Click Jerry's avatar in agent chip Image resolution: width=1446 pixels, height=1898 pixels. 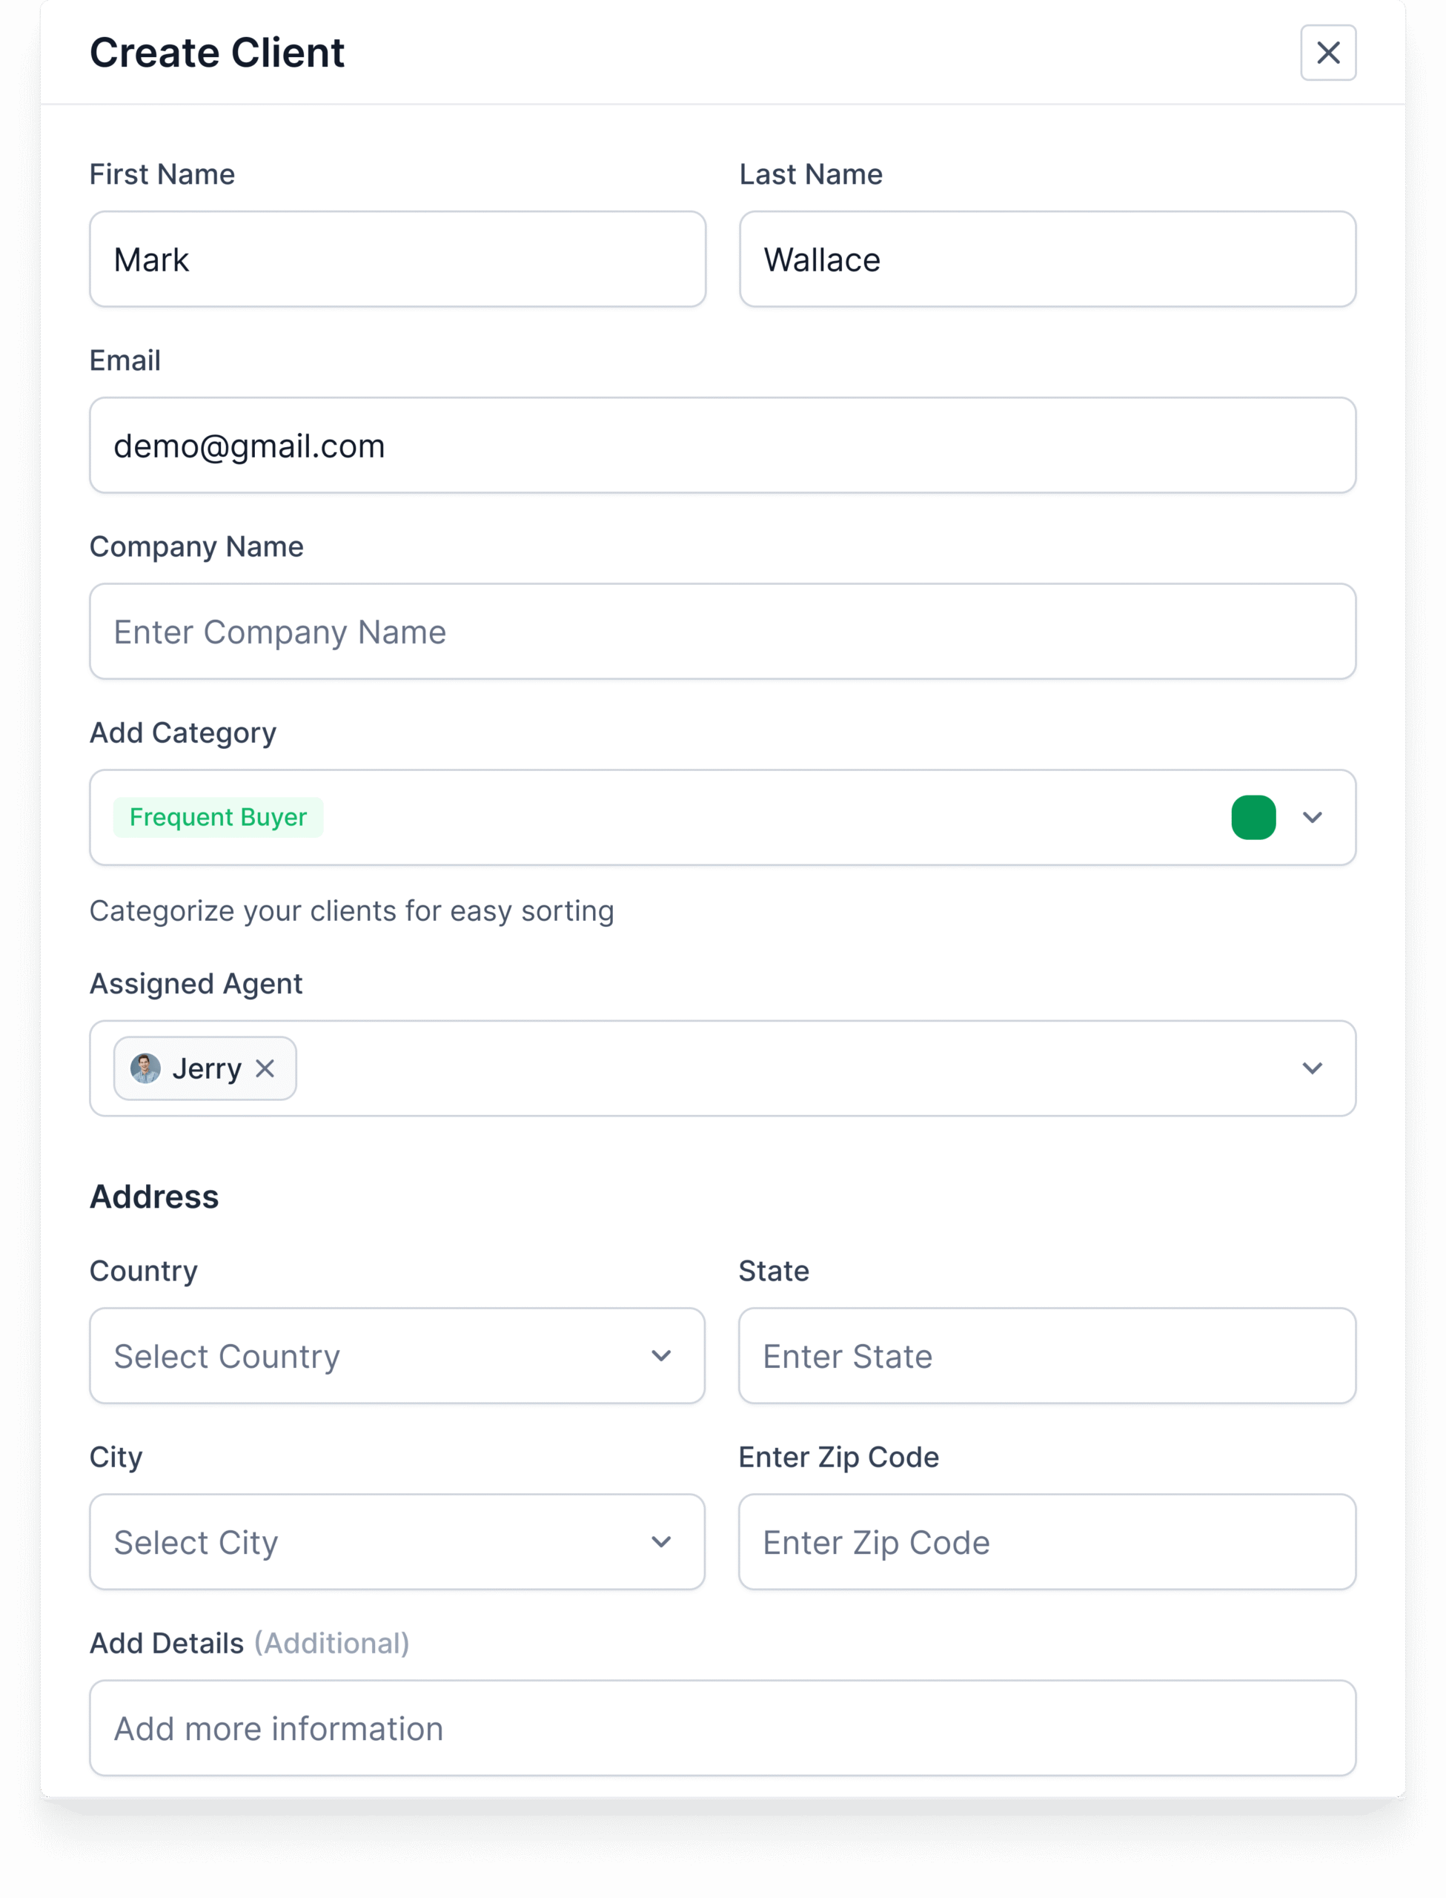click(x=145, y=1068)
